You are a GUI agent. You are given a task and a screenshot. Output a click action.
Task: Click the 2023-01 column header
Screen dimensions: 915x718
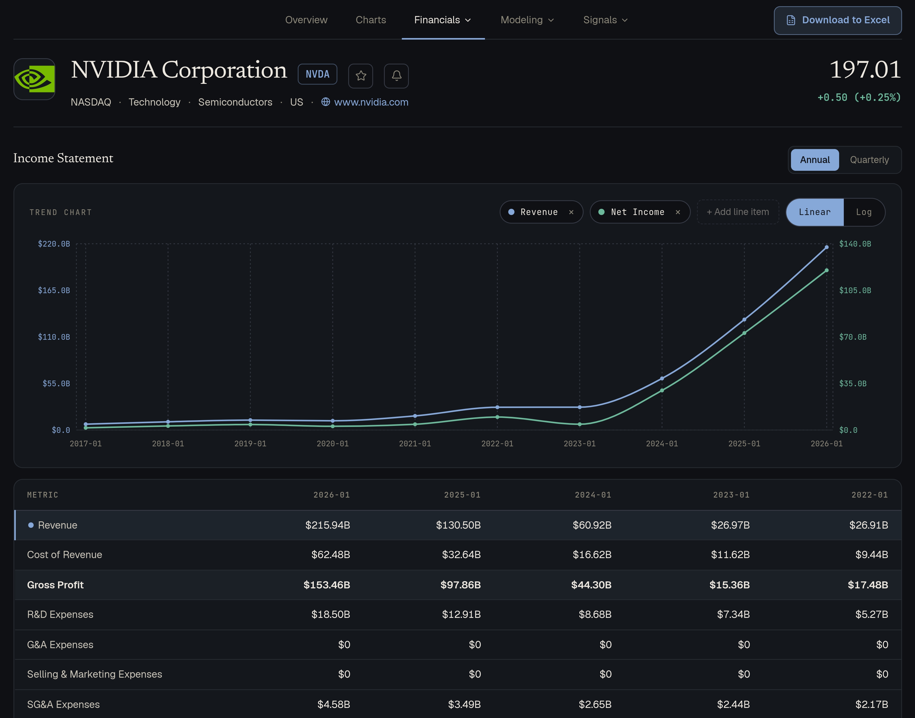coord(731,495)
